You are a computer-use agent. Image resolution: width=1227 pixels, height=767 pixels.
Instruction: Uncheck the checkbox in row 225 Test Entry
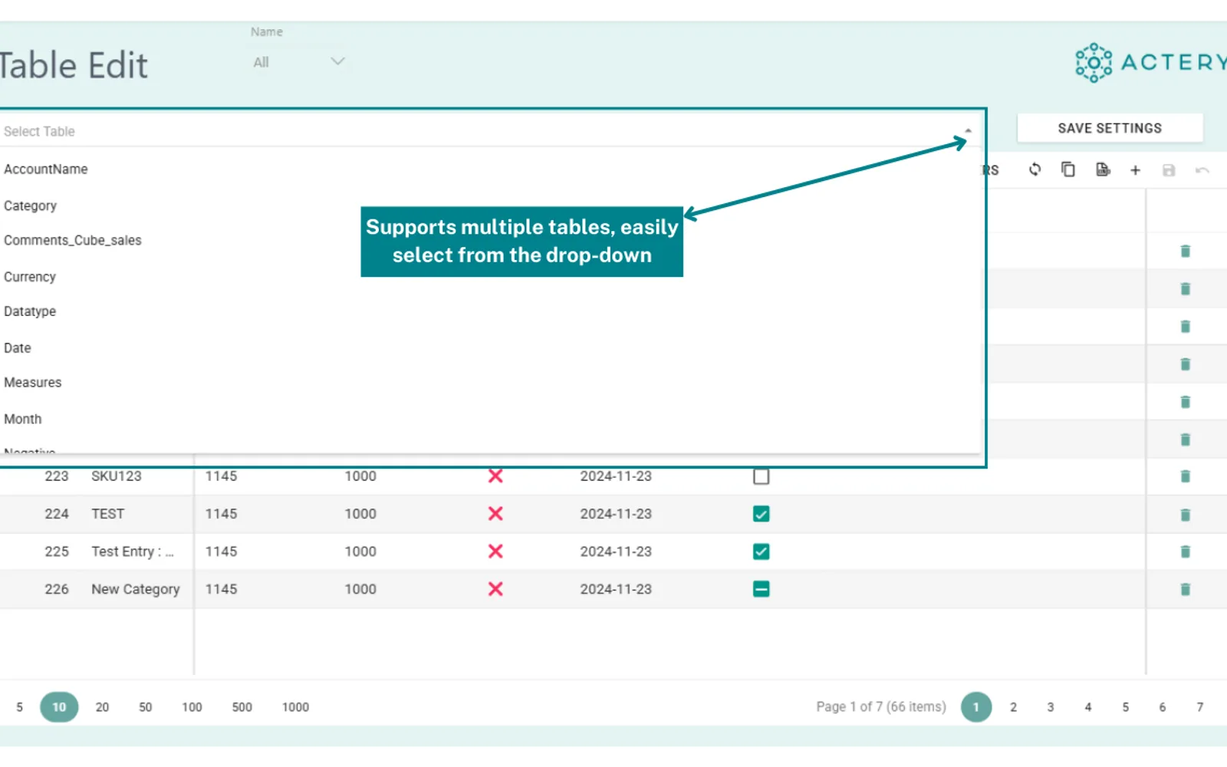(x=761, y=551)
